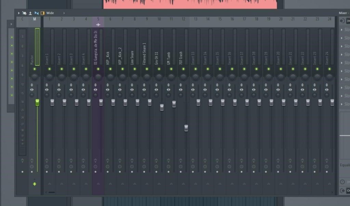Mute the Linn Snare mixer track
The width and height of the screenshot is (350, 206).
tap(135, 69)
